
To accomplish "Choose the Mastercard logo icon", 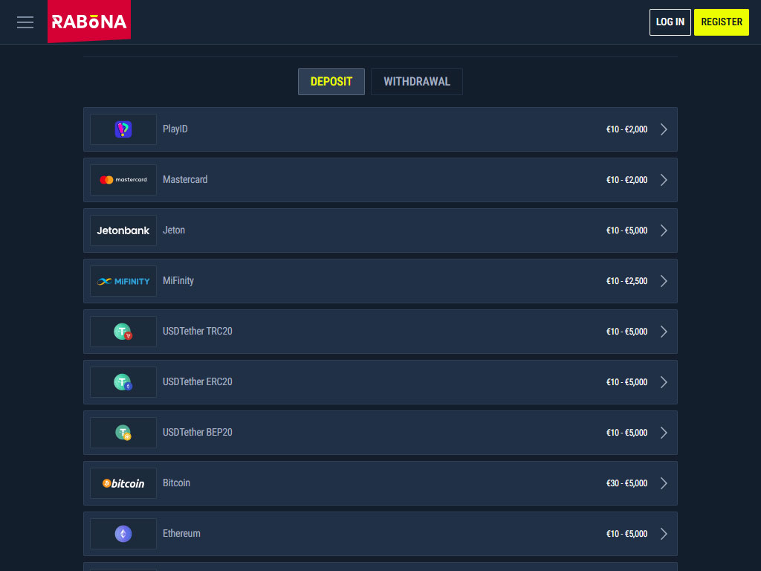I will click(x=123, y=180).
